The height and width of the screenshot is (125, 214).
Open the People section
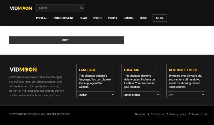click(113, 18)
